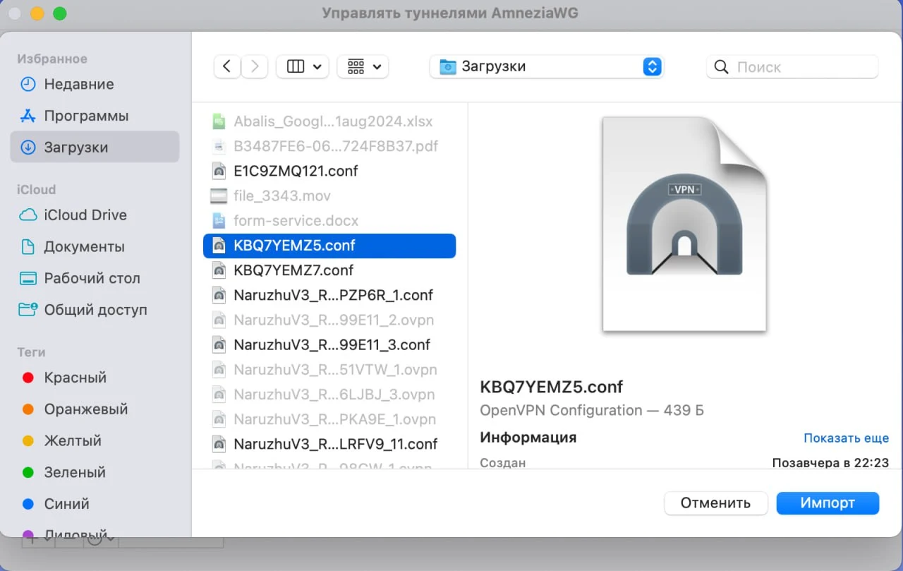This screenshot has width=903, height=571.
Task: Open Недавние in the sidebar
Action: (x=78, y=84)
